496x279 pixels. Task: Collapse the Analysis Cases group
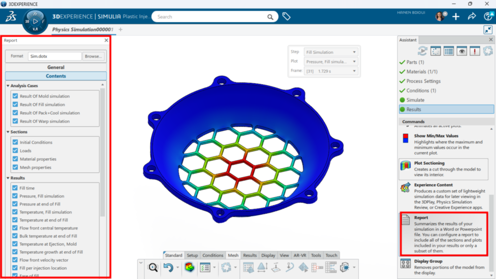pos(8,86)
